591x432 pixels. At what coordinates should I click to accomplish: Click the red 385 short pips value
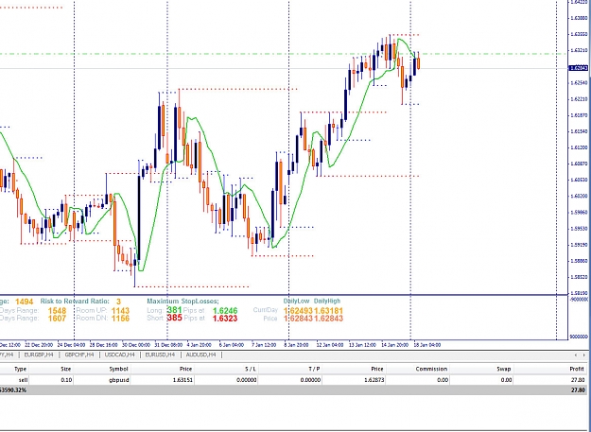tap(175, 318)
